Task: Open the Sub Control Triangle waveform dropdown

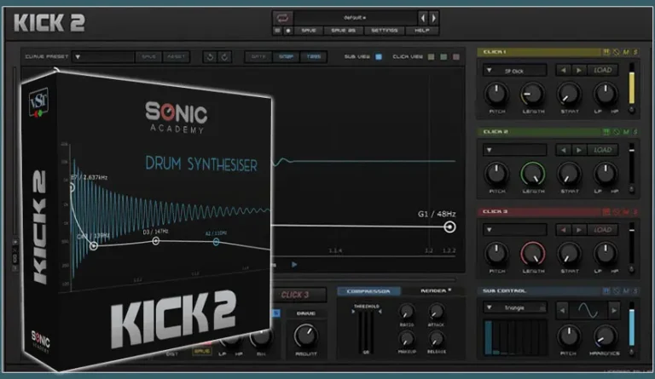Action: pyautogui.click(x=514, y=307)
